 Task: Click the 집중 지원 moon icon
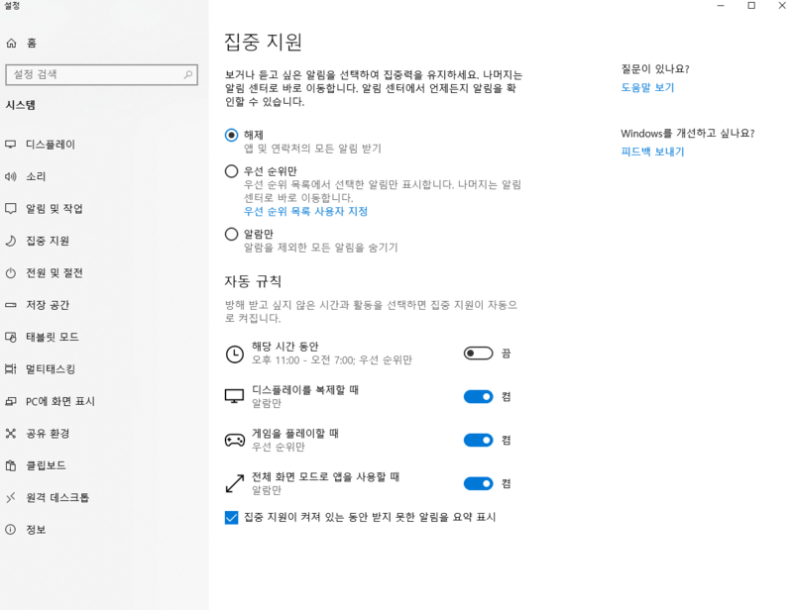[x=11, y=241]
